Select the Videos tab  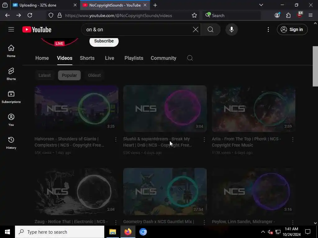point(65,58)
